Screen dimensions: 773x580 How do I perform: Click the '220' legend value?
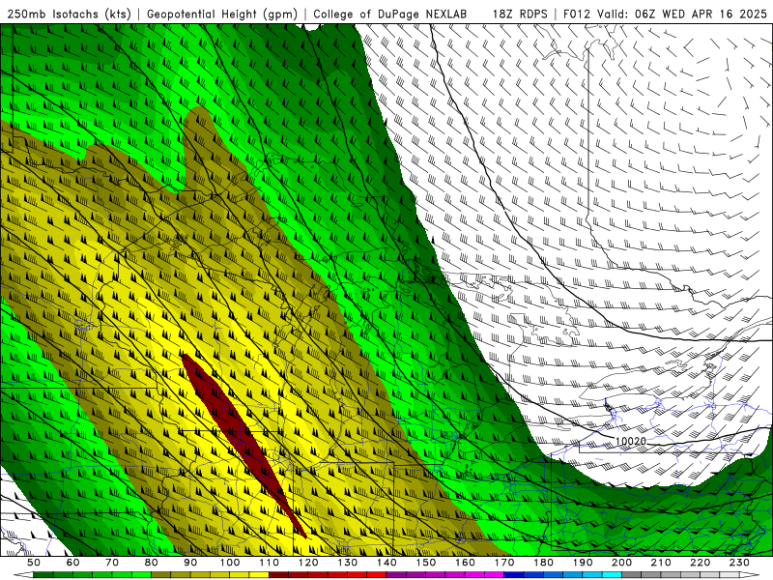(700, 563)
